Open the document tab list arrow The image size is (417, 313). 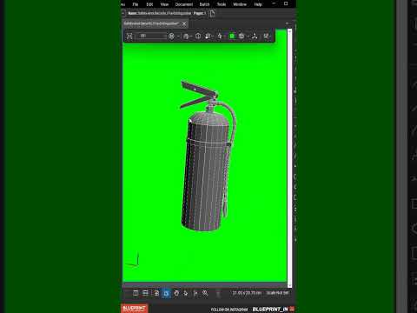tap(287, 23)
